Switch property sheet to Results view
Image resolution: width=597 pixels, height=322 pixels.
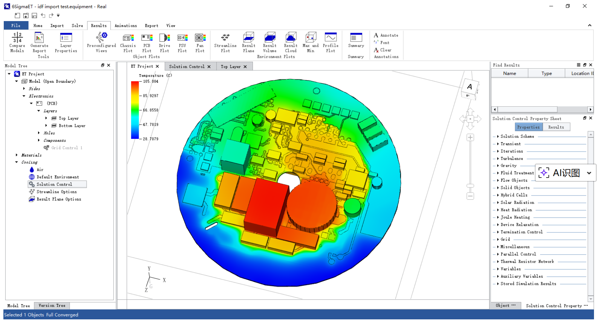pyautogui.click(x=556, y=128)
